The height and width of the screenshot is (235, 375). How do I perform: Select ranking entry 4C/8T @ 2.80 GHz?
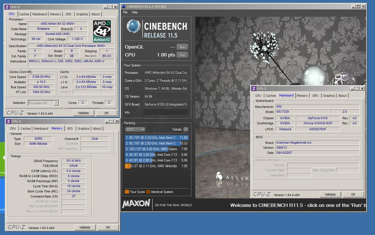(x=157, y=160)
